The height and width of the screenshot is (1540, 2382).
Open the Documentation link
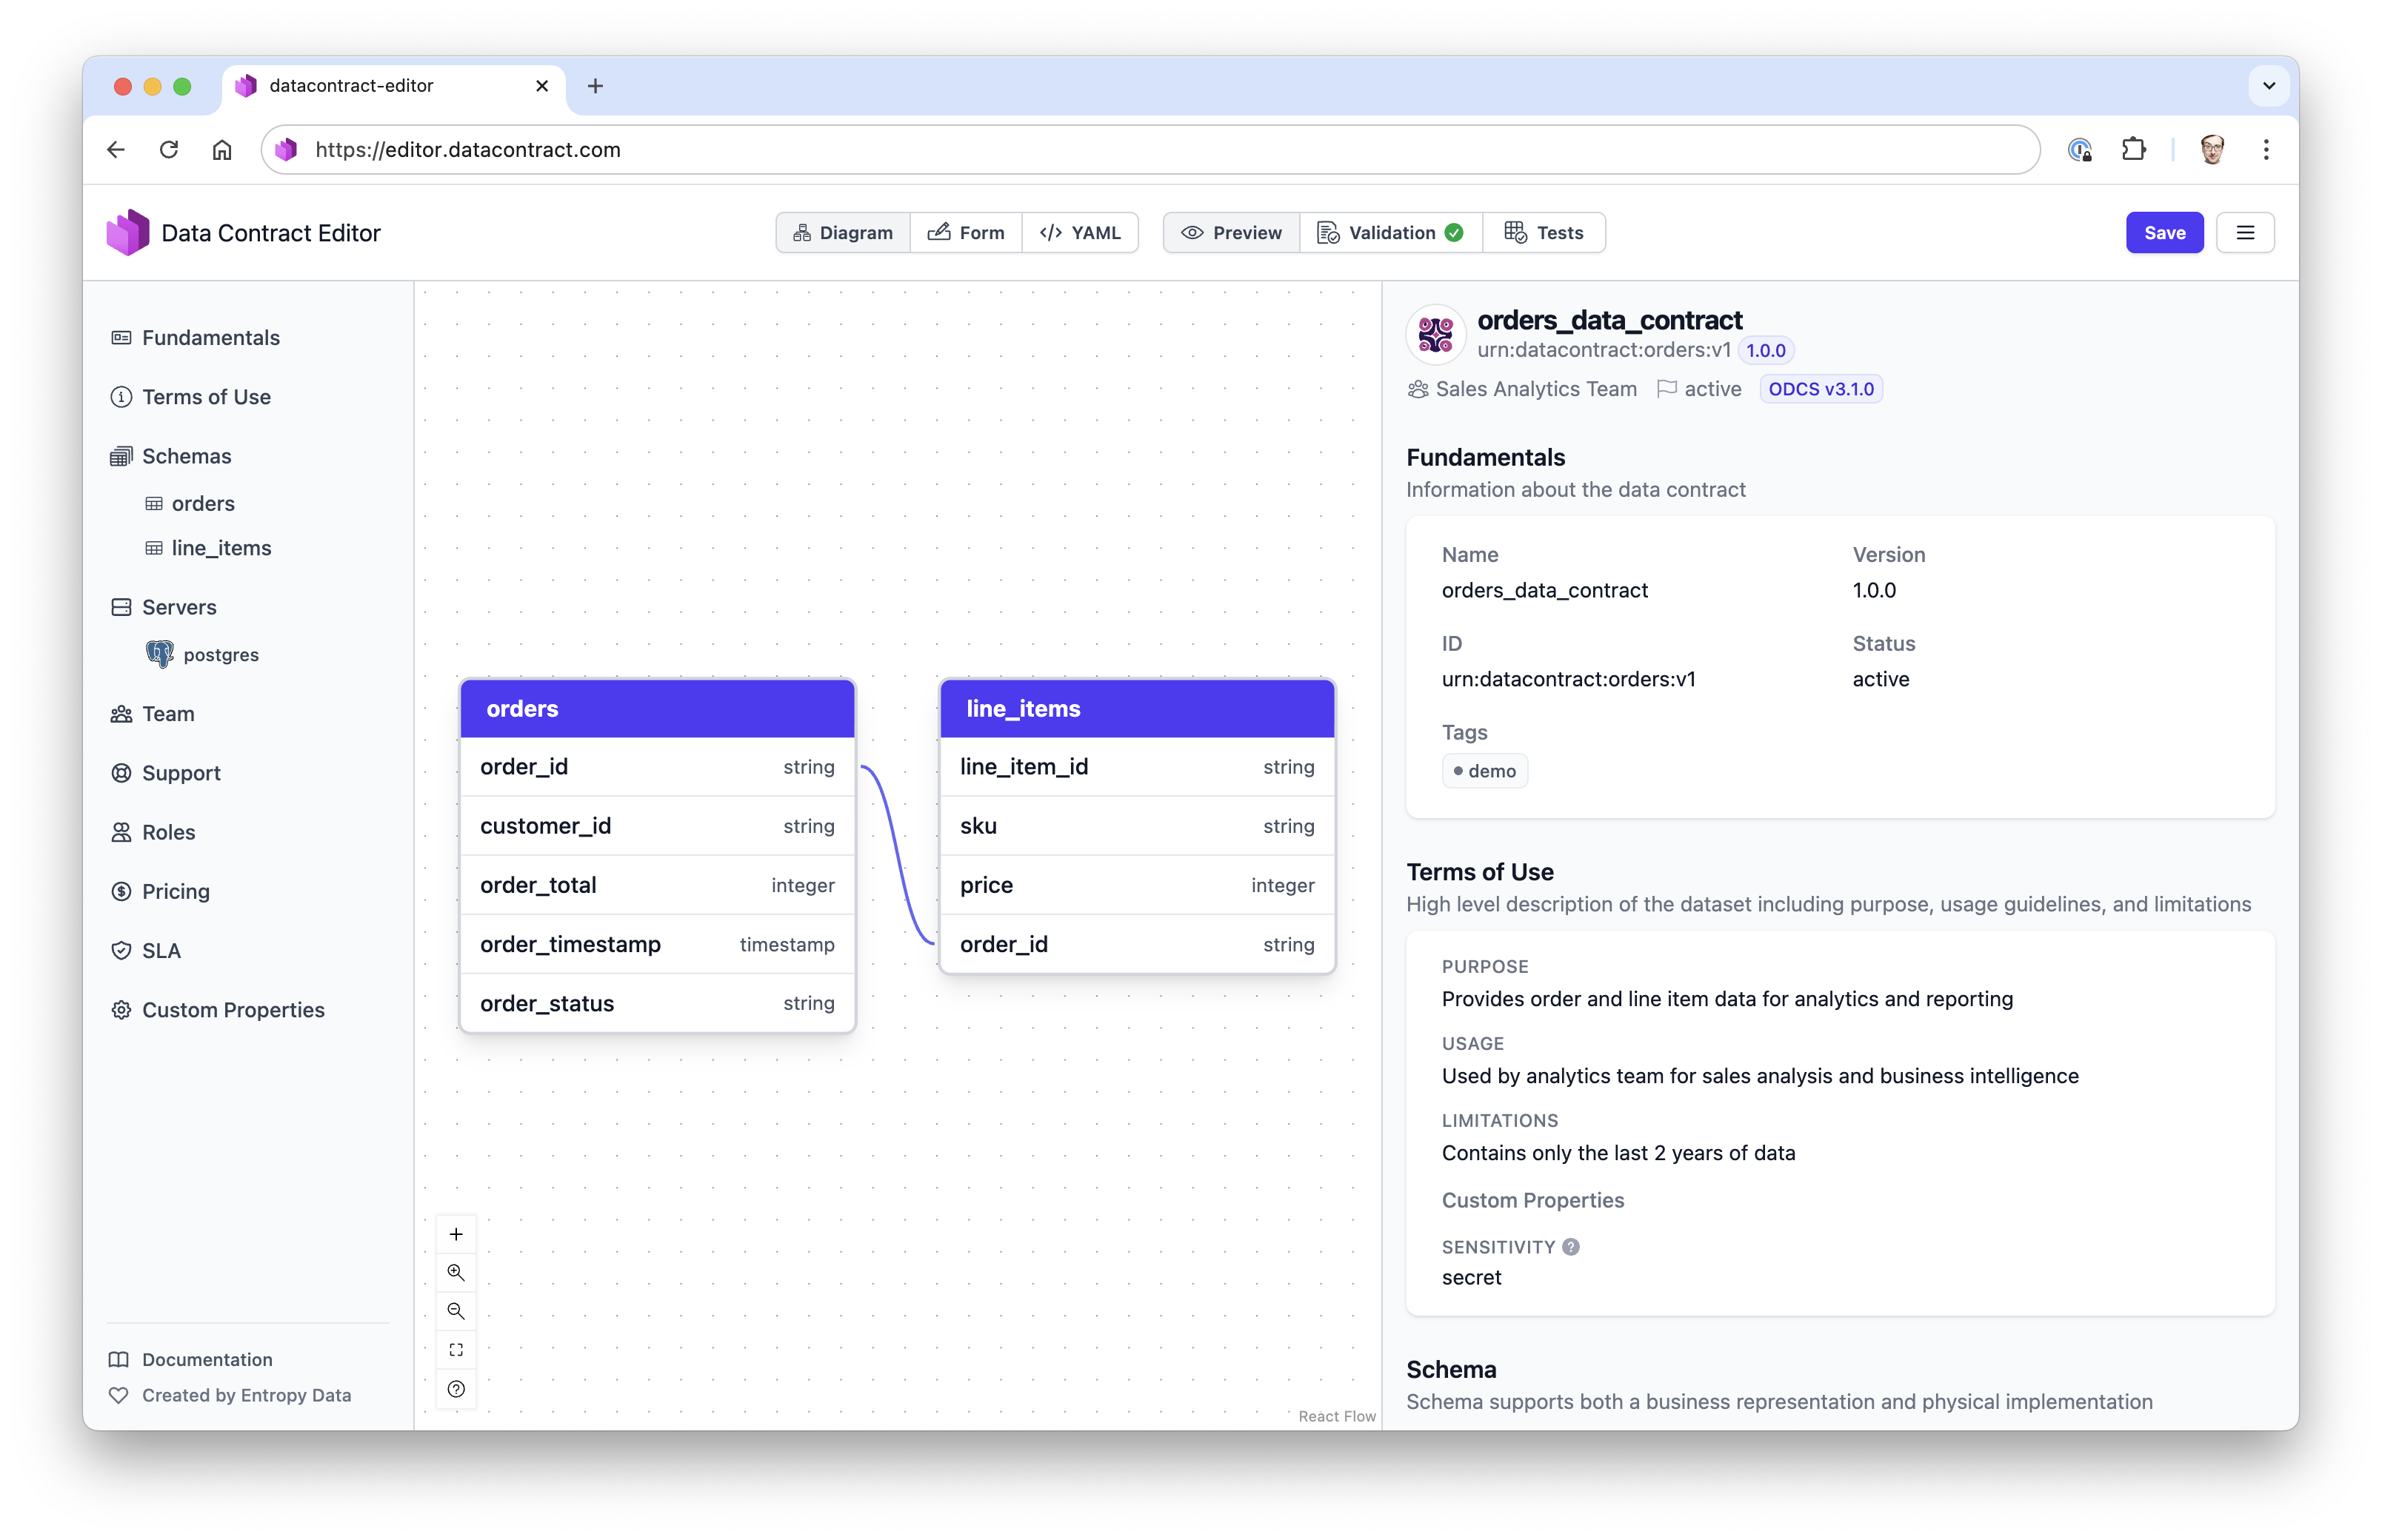point(206,1359)
